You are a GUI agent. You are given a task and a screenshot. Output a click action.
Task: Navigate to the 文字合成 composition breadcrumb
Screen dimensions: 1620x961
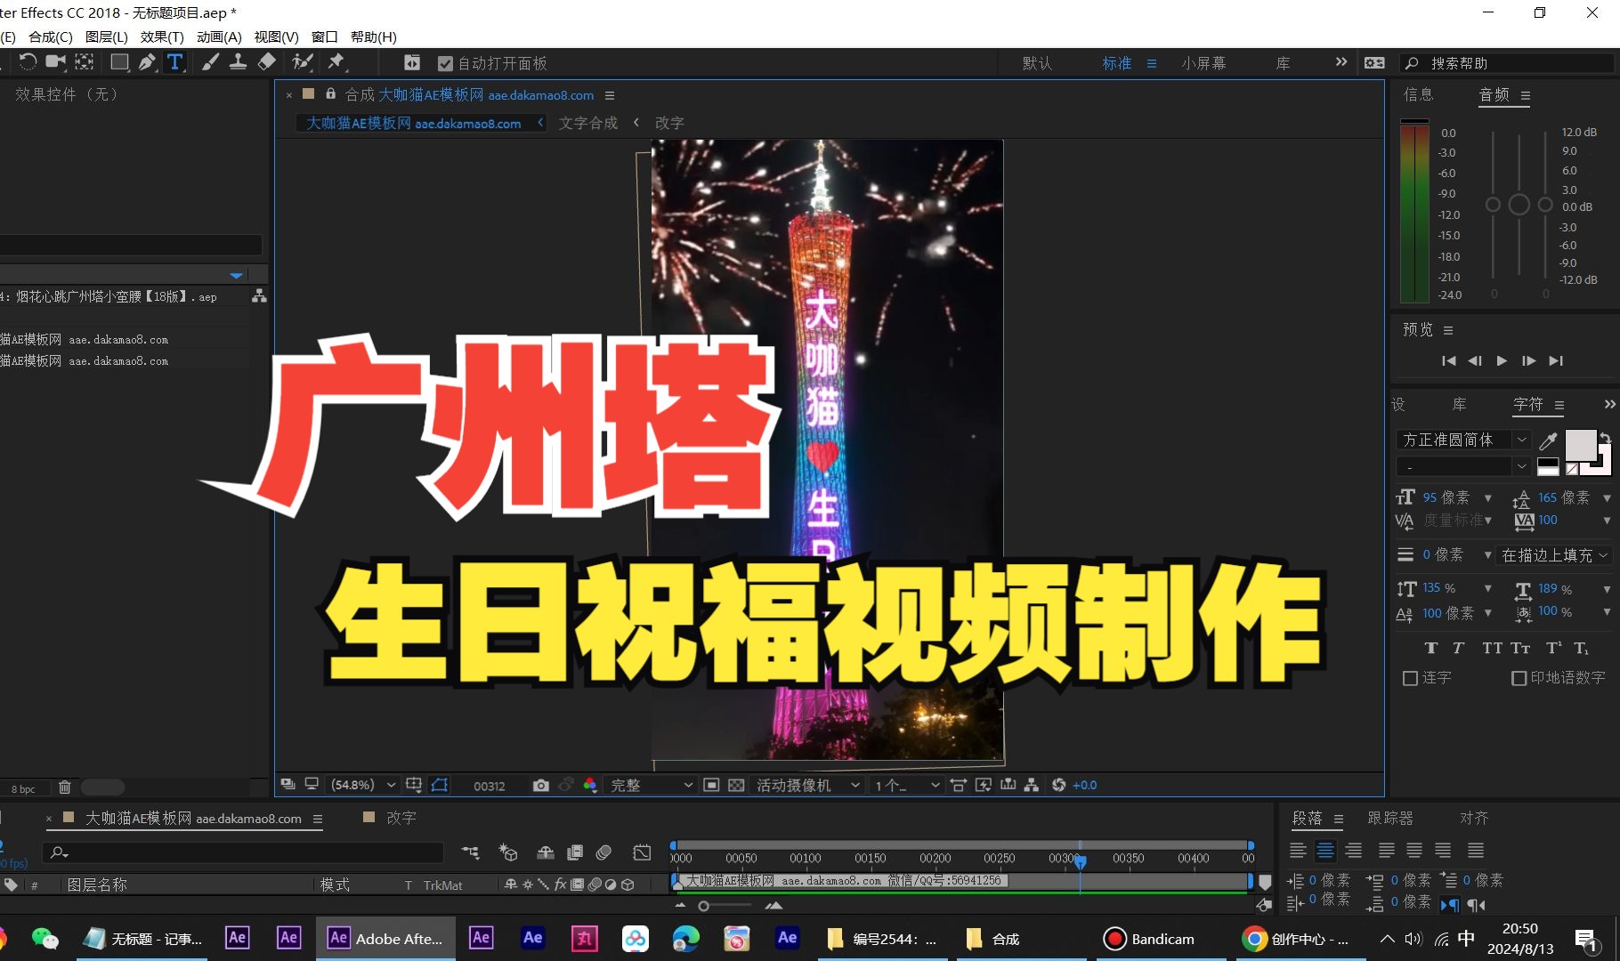[x=587, y=123]
